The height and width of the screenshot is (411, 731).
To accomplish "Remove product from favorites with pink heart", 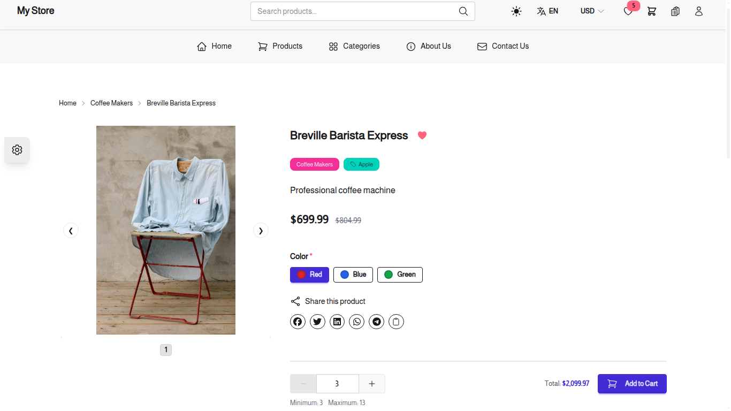I will pos(422,135).
